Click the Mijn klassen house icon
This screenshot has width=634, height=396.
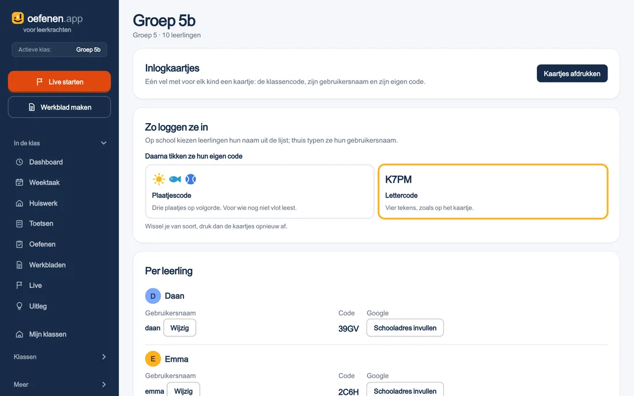click(20, 334)
